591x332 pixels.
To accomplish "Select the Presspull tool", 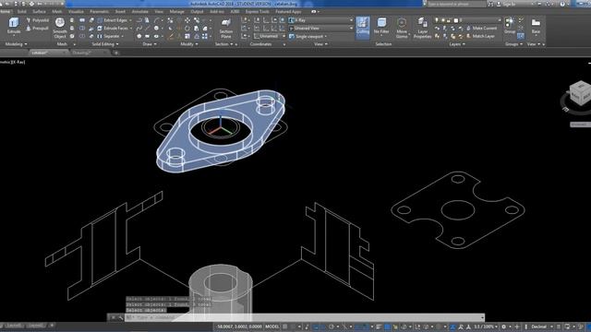I will pyautogui.click(x=37, y=29).
